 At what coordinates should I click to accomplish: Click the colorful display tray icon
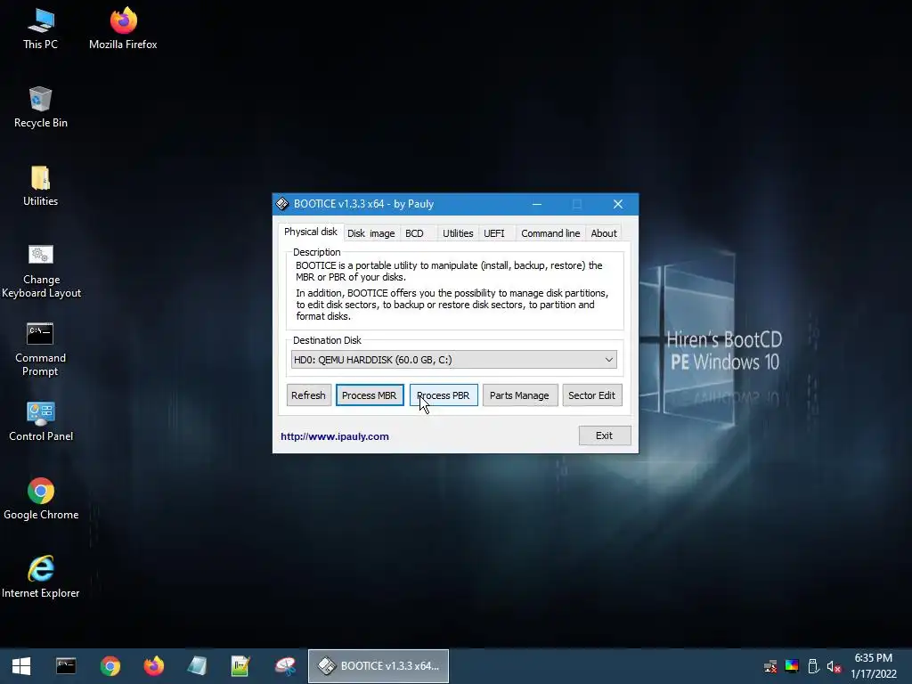(792, 666)
